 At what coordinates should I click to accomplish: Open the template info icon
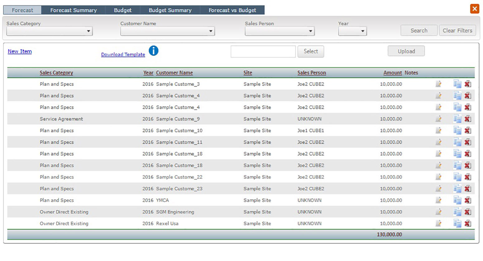[153, 51]
